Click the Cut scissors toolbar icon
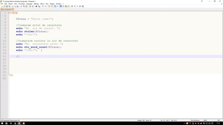The height and width of the screenshot is (125, 223). point(21,6)
